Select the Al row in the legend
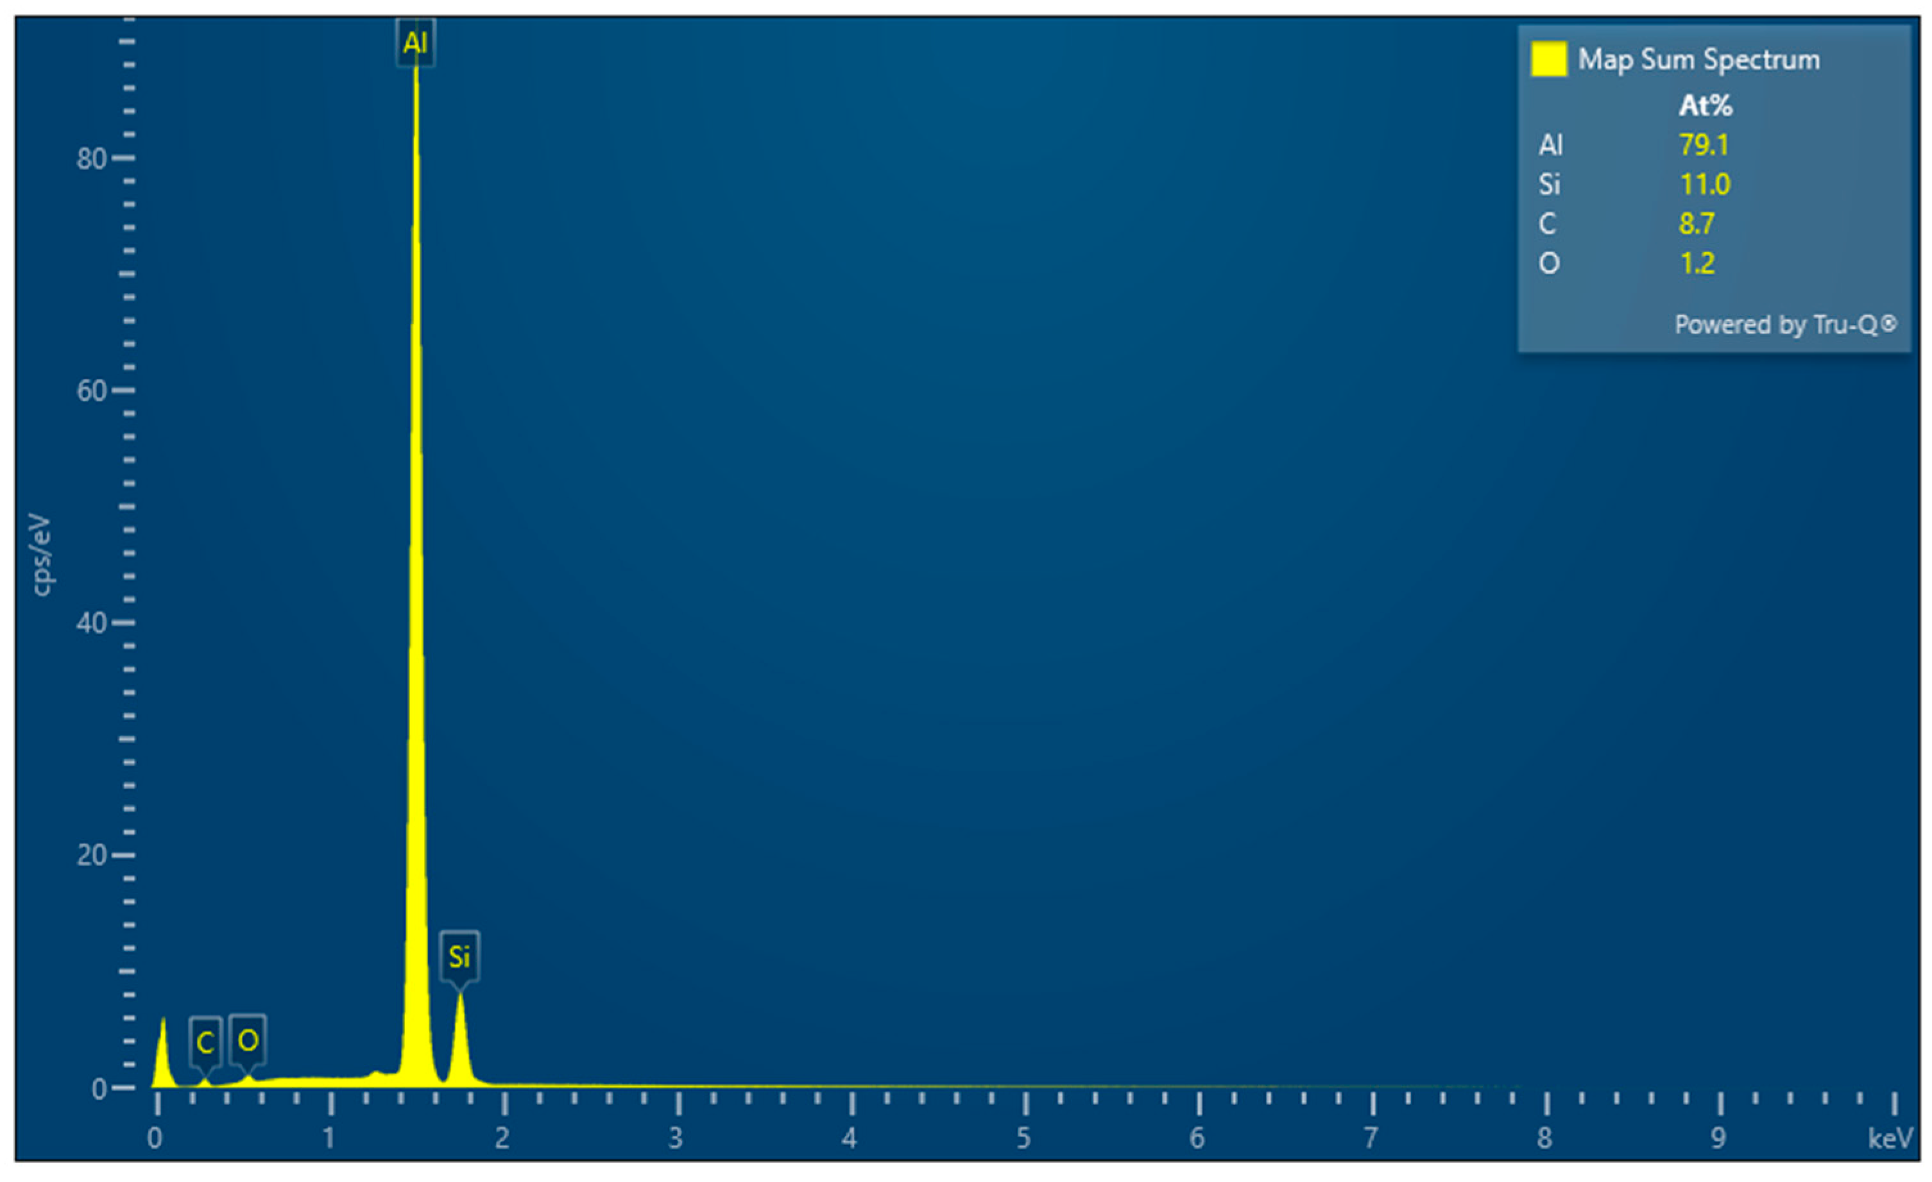Viewport: 1932px width, 1182px height. (x=1550, y=145)
